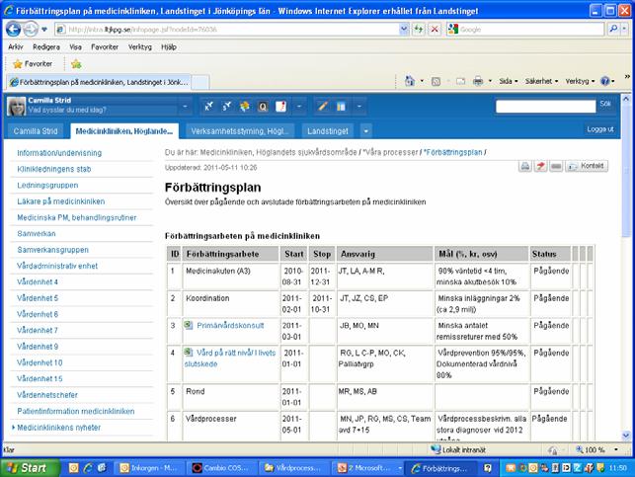The image size is (635, 477).
Task: Open the Hjälp menu
Action: point(169,47)
